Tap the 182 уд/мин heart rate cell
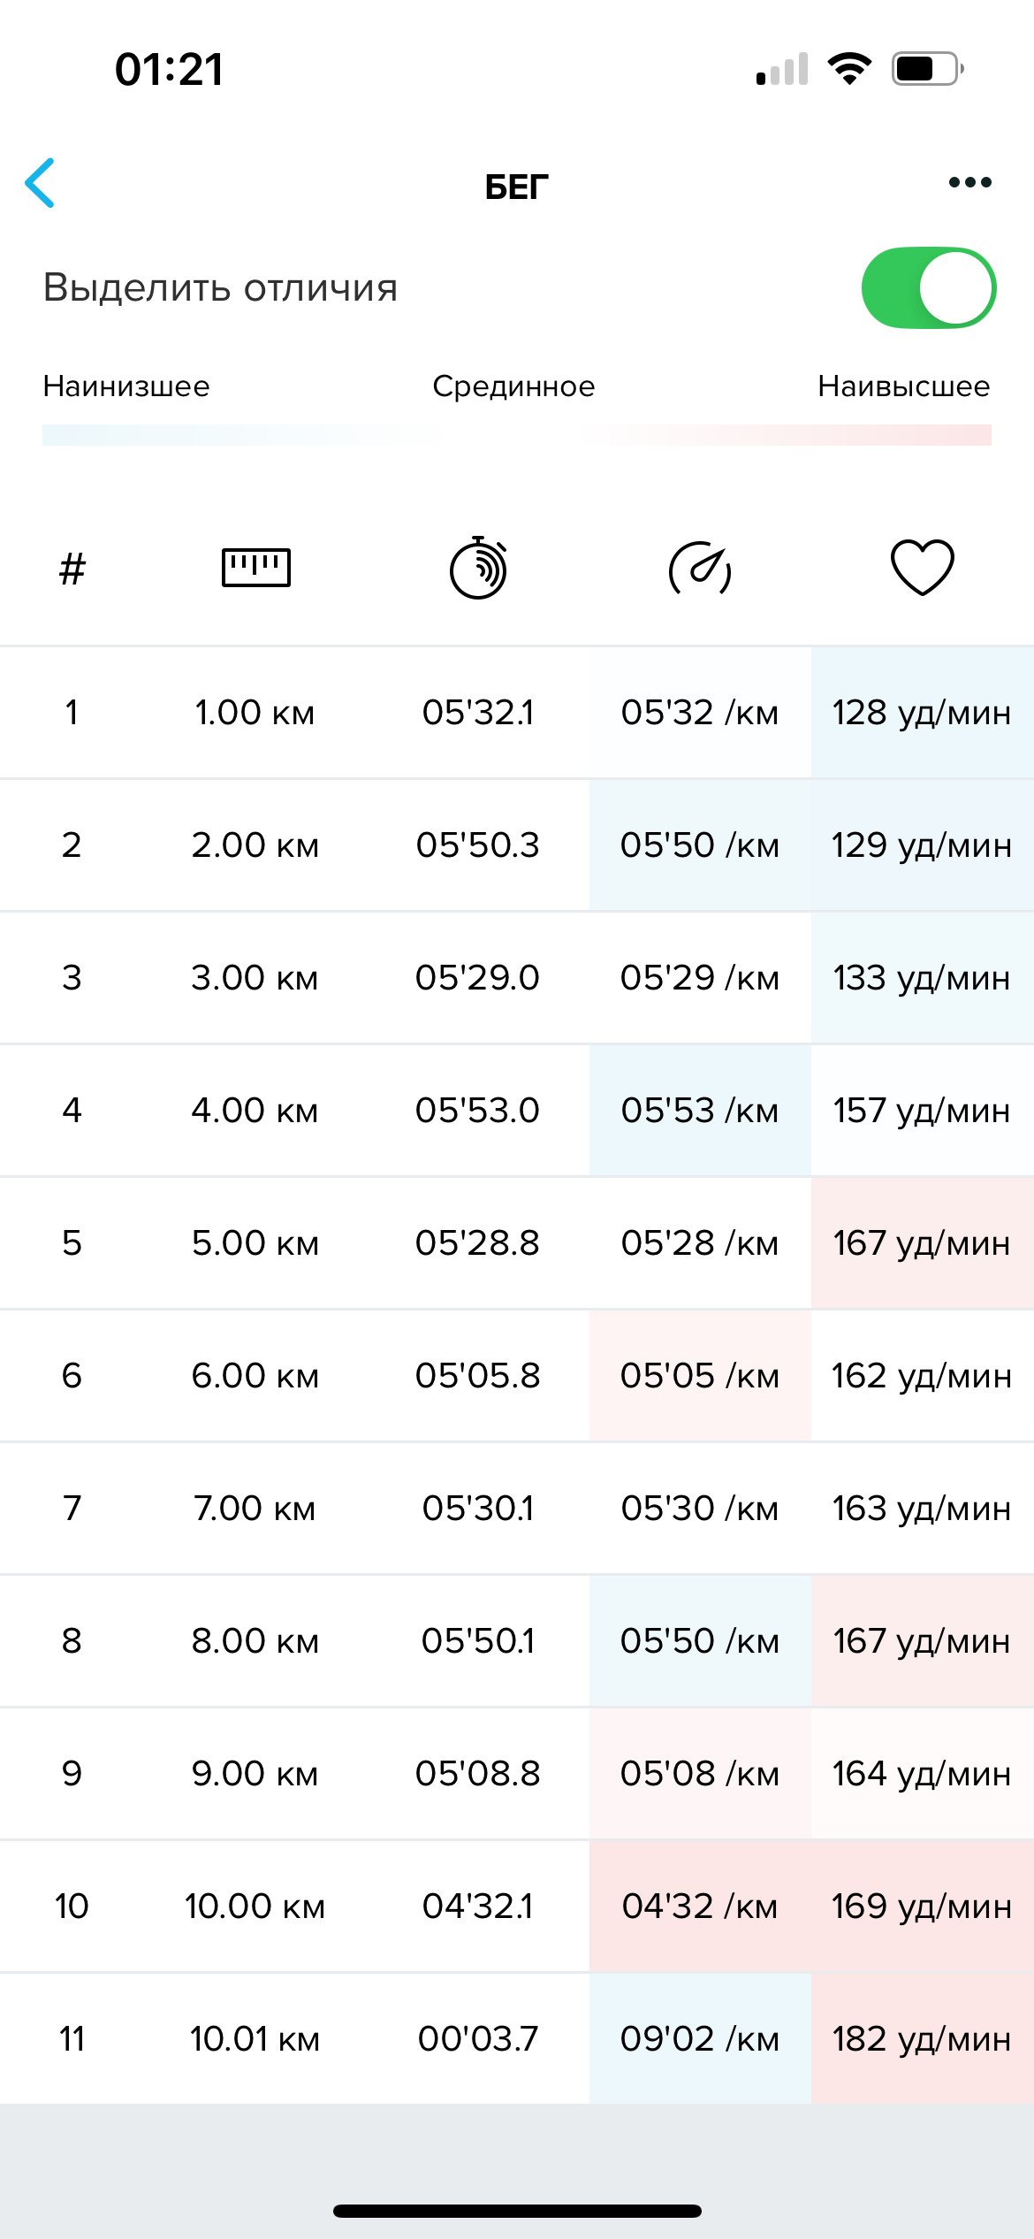1034x2239 pixels. click(x=922, y=2039)
